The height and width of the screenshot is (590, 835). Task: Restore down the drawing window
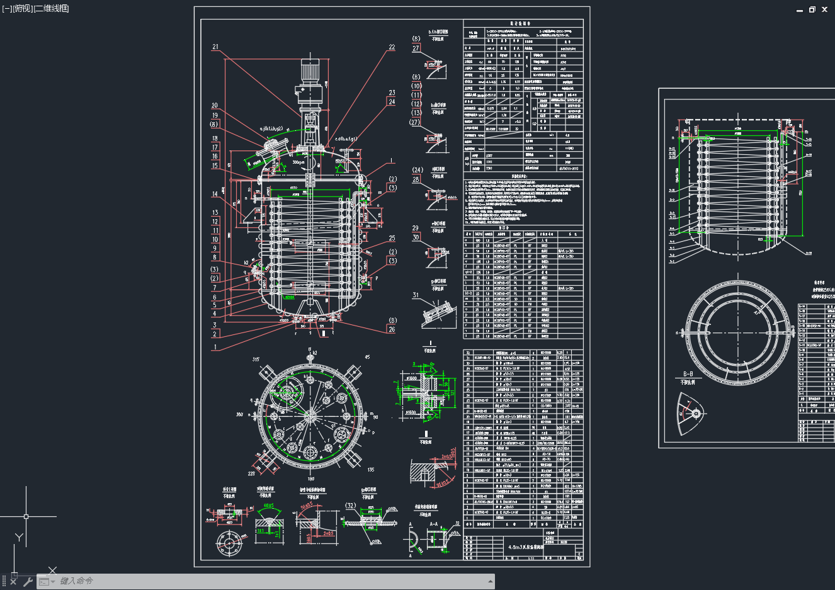pyautogui.click(x=812, y=9)
